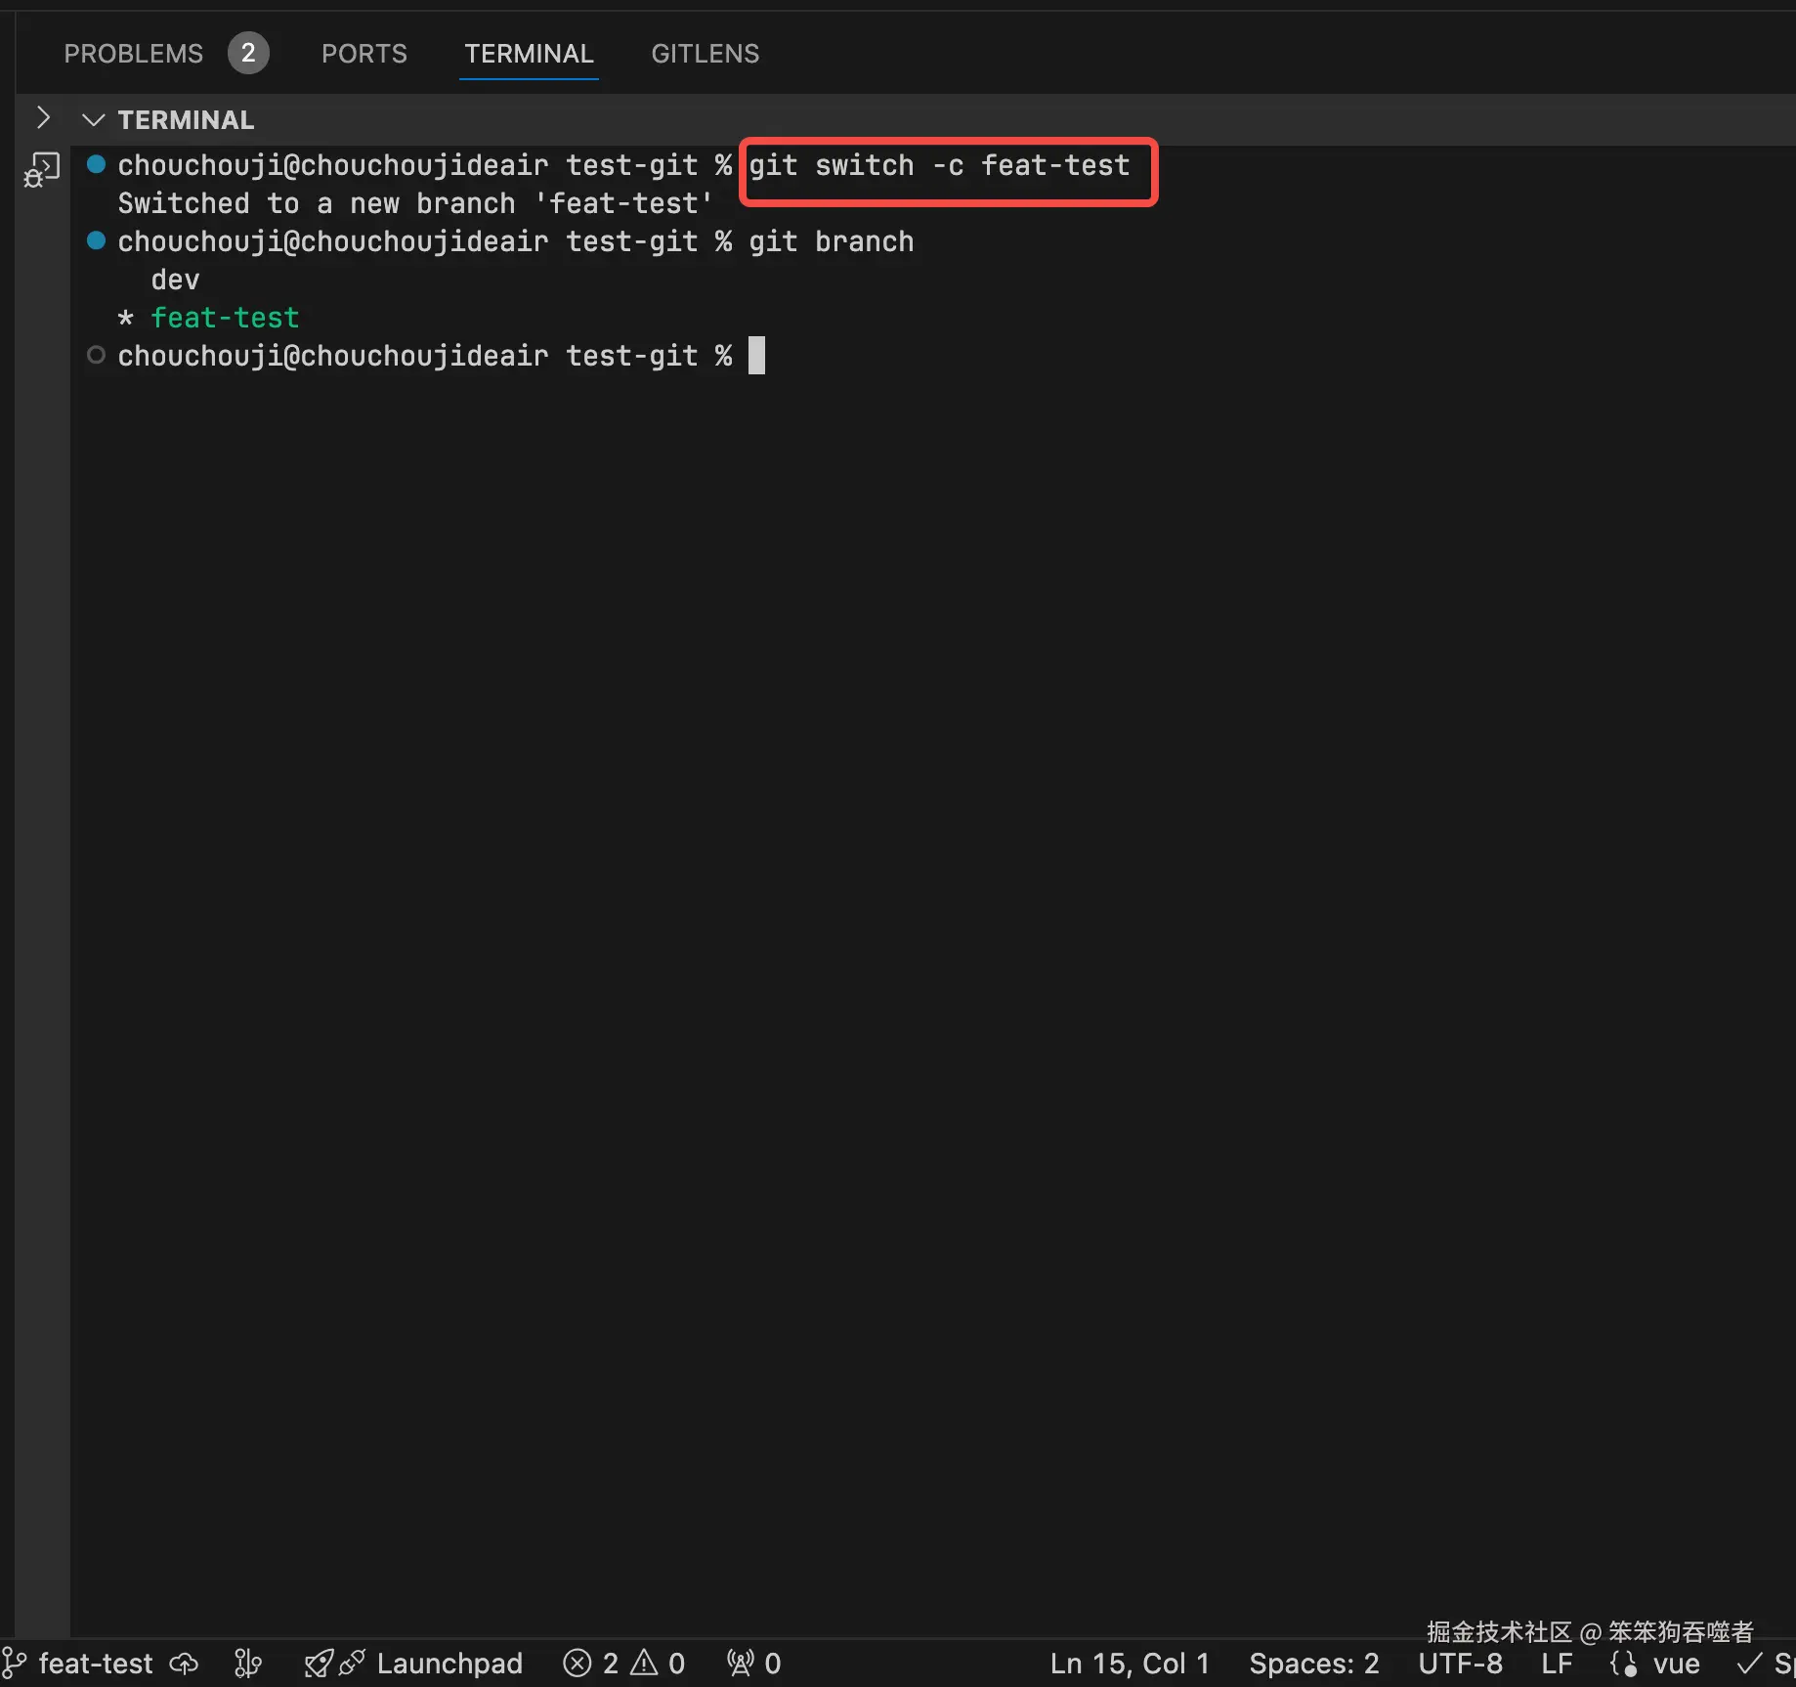
Task: Click the errors icon showing 2
Action: pyautogui.click(x=577, y=1664)
